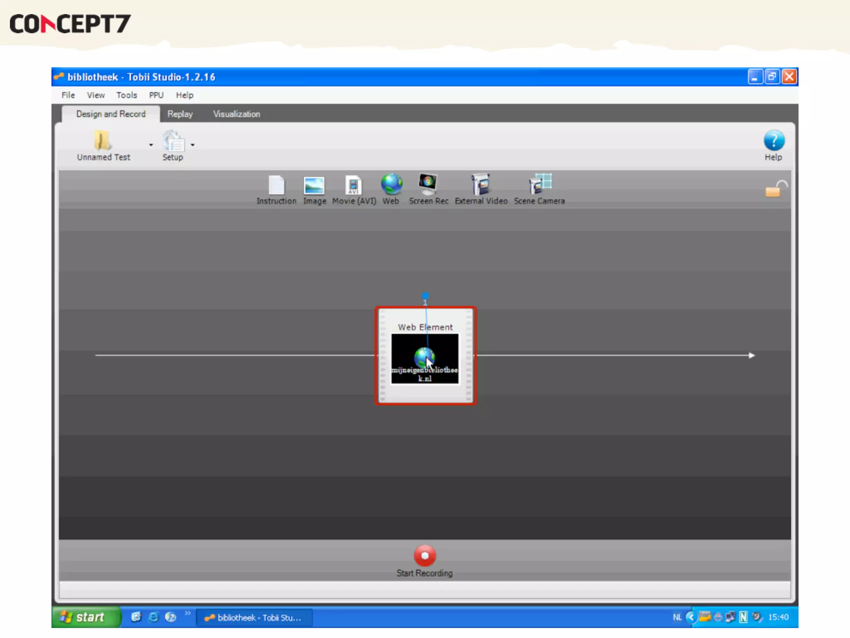This screenshot has height=638, width=850.
Task: Switch to the Visualization tab
Action: coord(237,114)
